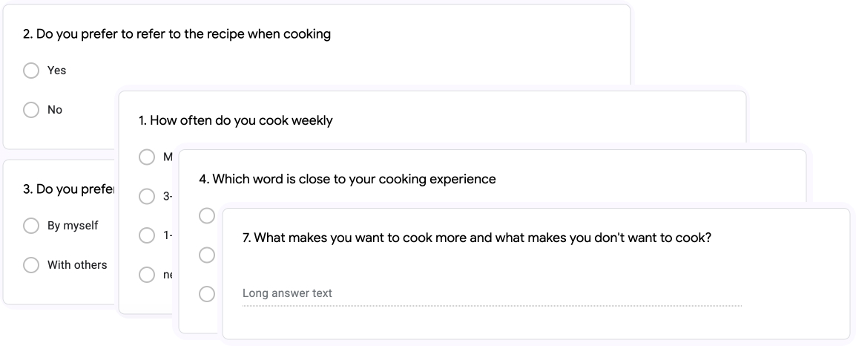856x346 pixels.
Task: Pick the first radio option under question 4
Action: 207,216
